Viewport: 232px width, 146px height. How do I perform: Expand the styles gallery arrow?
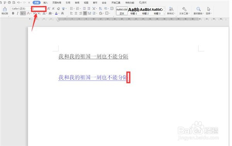[164, 14]
